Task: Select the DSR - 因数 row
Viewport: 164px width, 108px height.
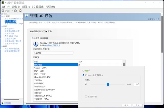Action: [56, 71]
